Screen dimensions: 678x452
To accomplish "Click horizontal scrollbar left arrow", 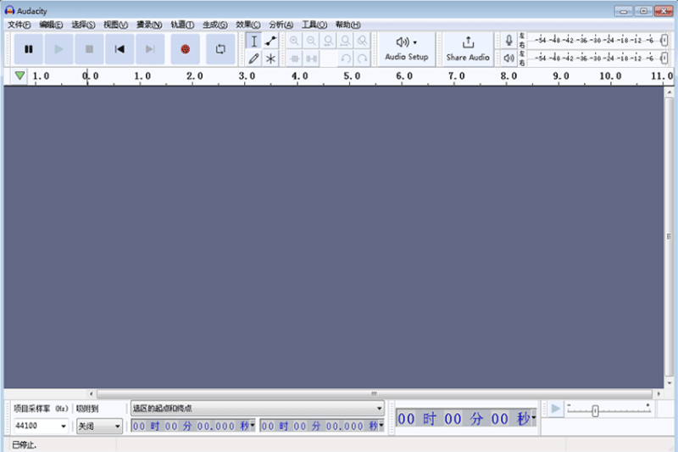I will point(91,393).
